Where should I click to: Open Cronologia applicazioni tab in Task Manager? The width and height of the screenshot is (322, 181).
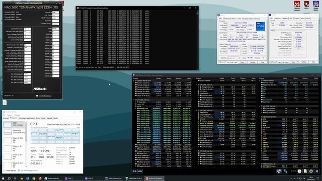click(27, 118)
